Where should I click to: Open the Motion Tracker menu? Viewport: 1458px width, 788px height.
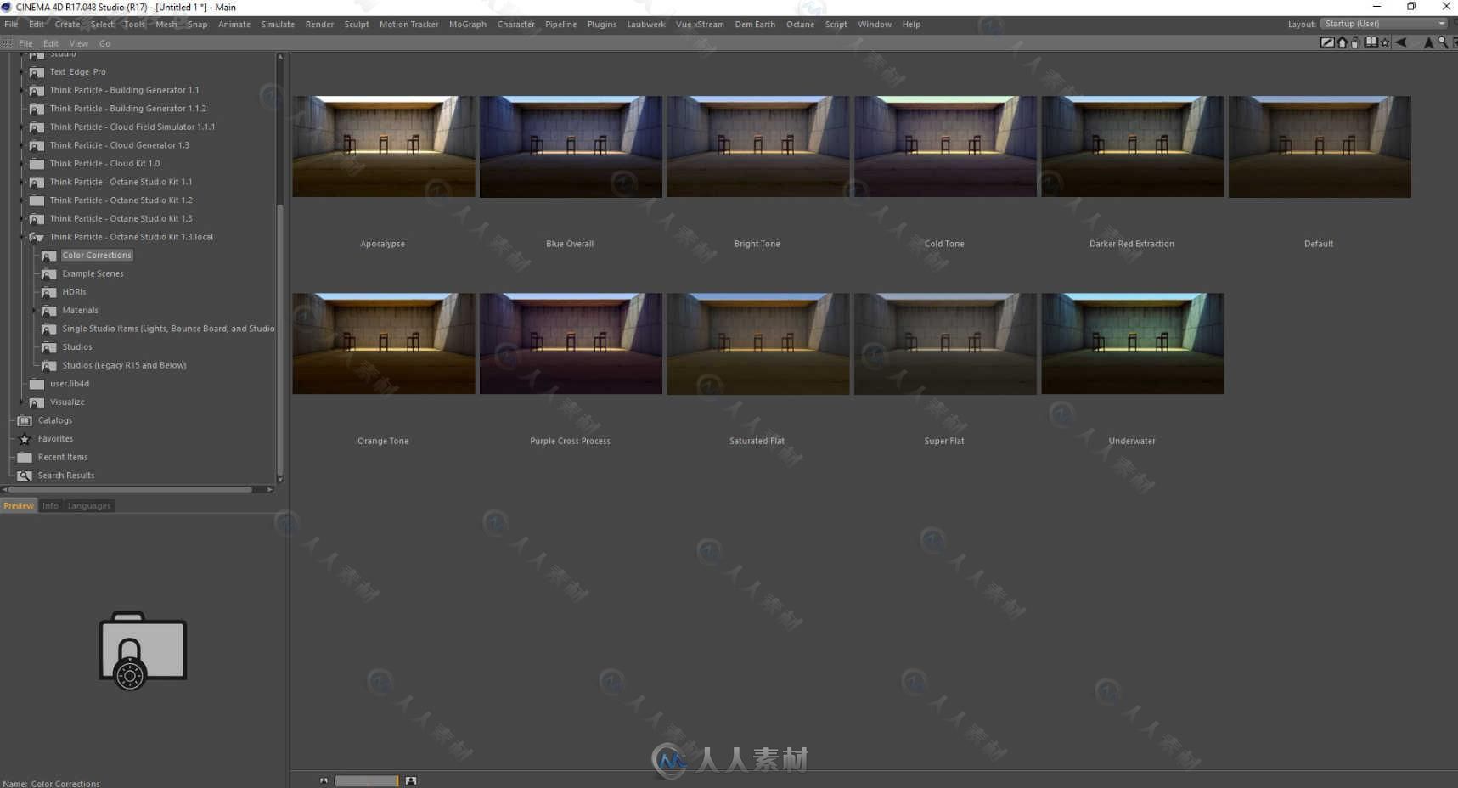click(408, 25)
